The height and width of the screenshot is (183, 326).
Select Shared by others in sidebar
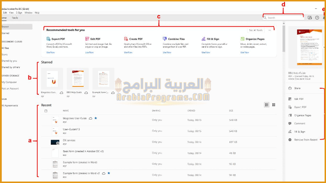(11, 67)
